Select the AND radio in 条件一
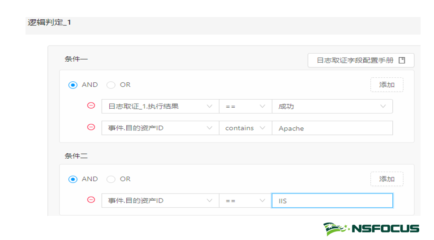The height and width of the screenshot is (240, 434). pos(73,85)
